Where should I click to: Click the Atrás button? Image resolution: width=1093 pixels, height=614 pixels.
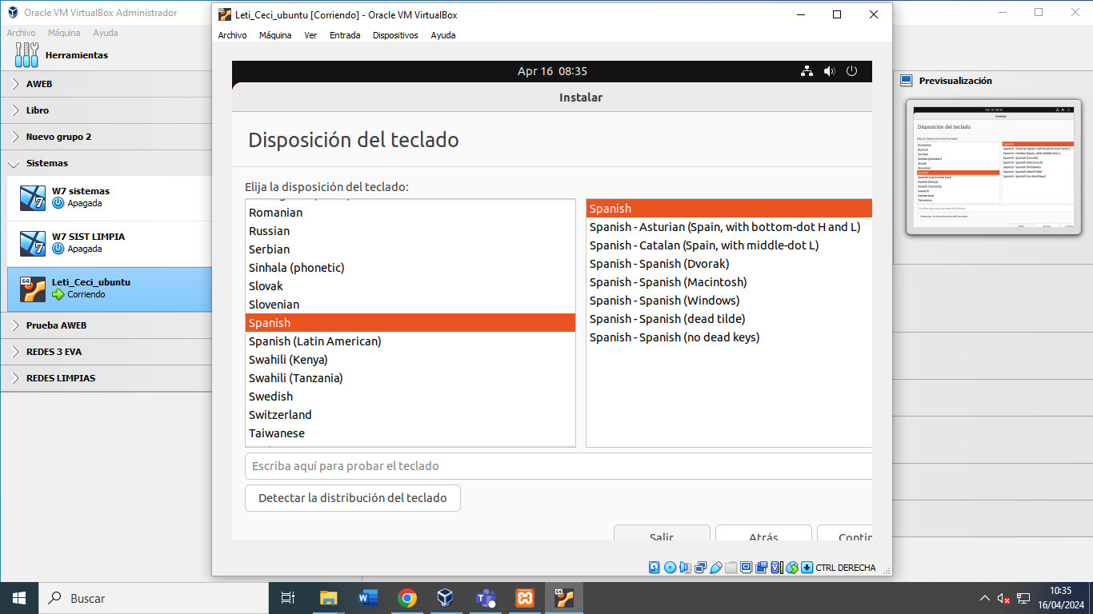point(763,536)
